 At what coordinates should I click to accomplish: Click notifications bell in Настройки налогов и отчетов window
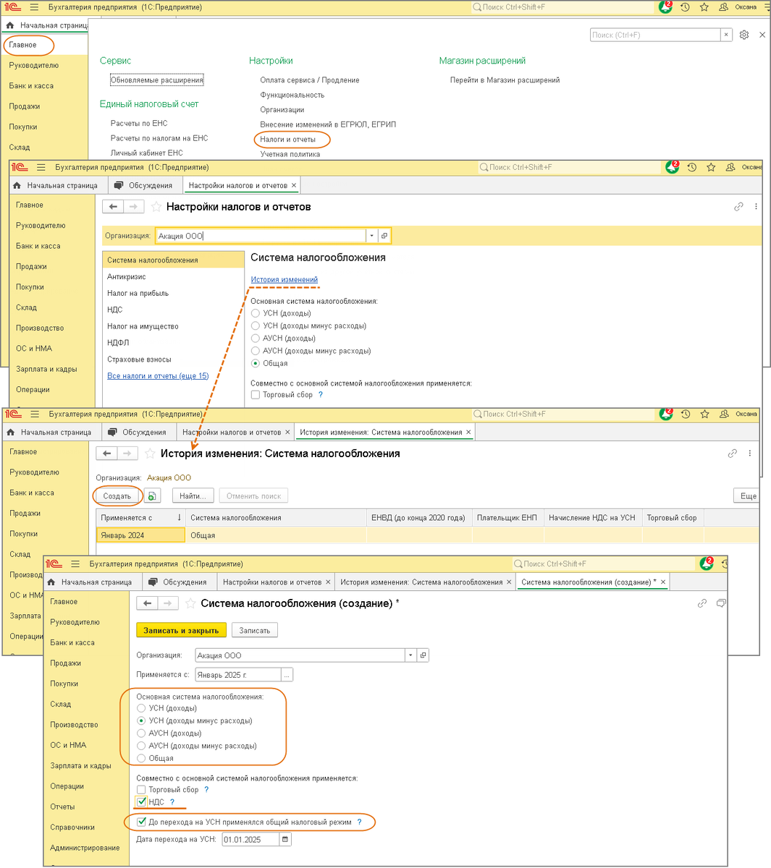tap(672, 167)
